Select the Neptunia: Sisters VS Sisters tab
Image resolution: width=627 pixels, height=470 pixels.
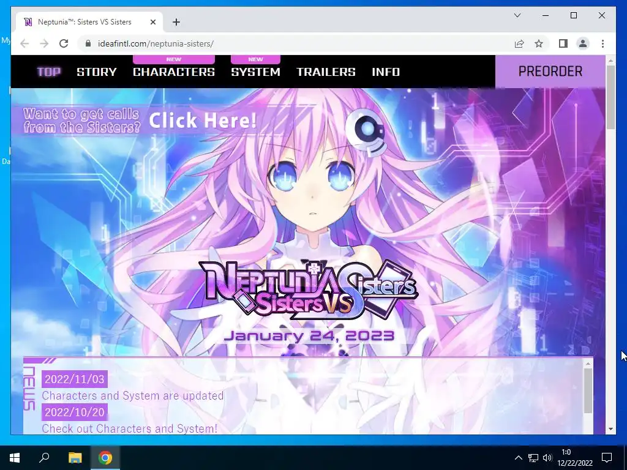pyautogui.click(x=89, y=22)
